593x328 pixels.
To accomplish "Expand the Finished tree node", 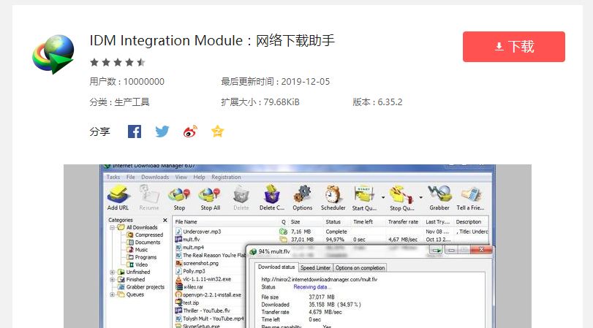I will click(113, 280).
